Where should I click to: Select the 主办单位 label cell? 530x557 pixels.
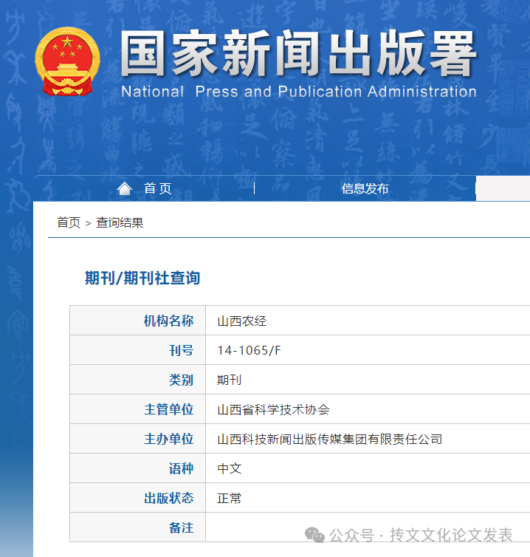(138, 438)
